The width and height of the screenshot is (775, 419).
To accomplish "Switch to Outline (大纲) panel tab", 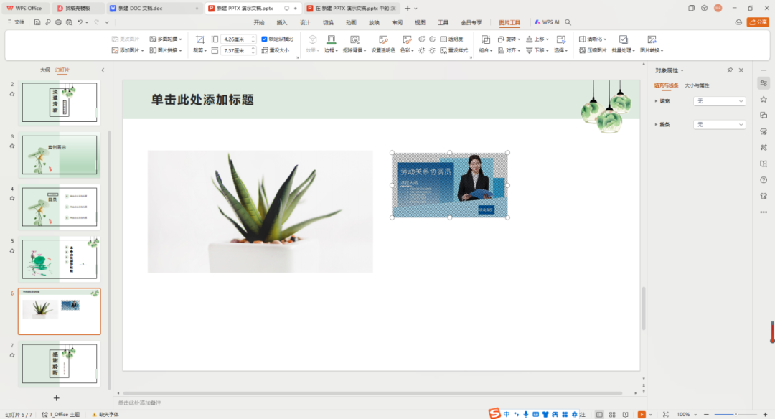I will click(45, 70).
